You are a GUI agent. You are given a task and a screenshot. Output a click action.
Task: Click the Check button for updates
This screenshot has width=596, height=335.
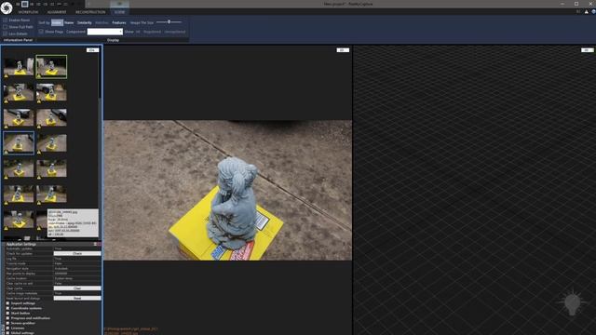pos(77,253)
